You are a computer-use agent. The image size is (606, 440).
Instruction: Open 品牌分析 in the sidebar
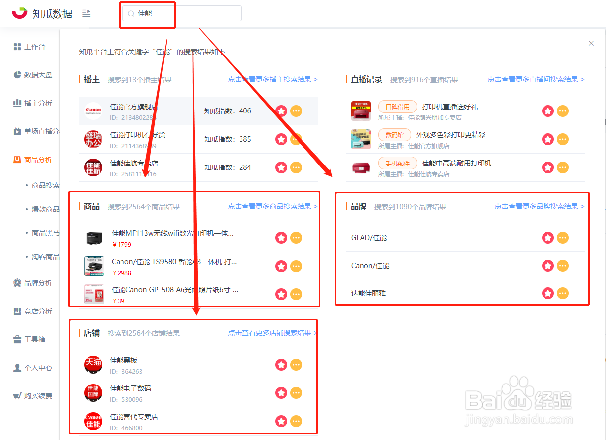[33, 283]
